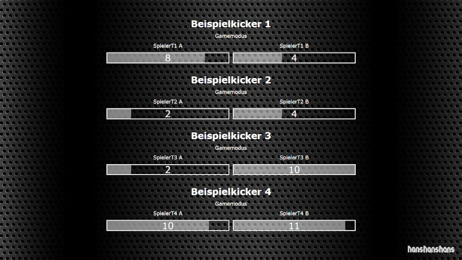Click the Beispielkicker 3 heading
Image resolution: width=462 pixels, height=260 pixels.
point(230,136)
